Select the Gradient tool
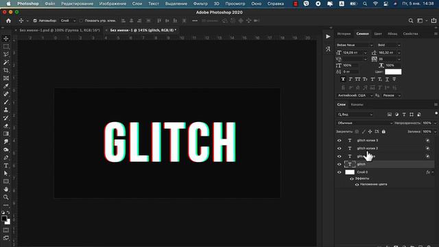The height and width of the screenshot is (247, 439). 6,134
